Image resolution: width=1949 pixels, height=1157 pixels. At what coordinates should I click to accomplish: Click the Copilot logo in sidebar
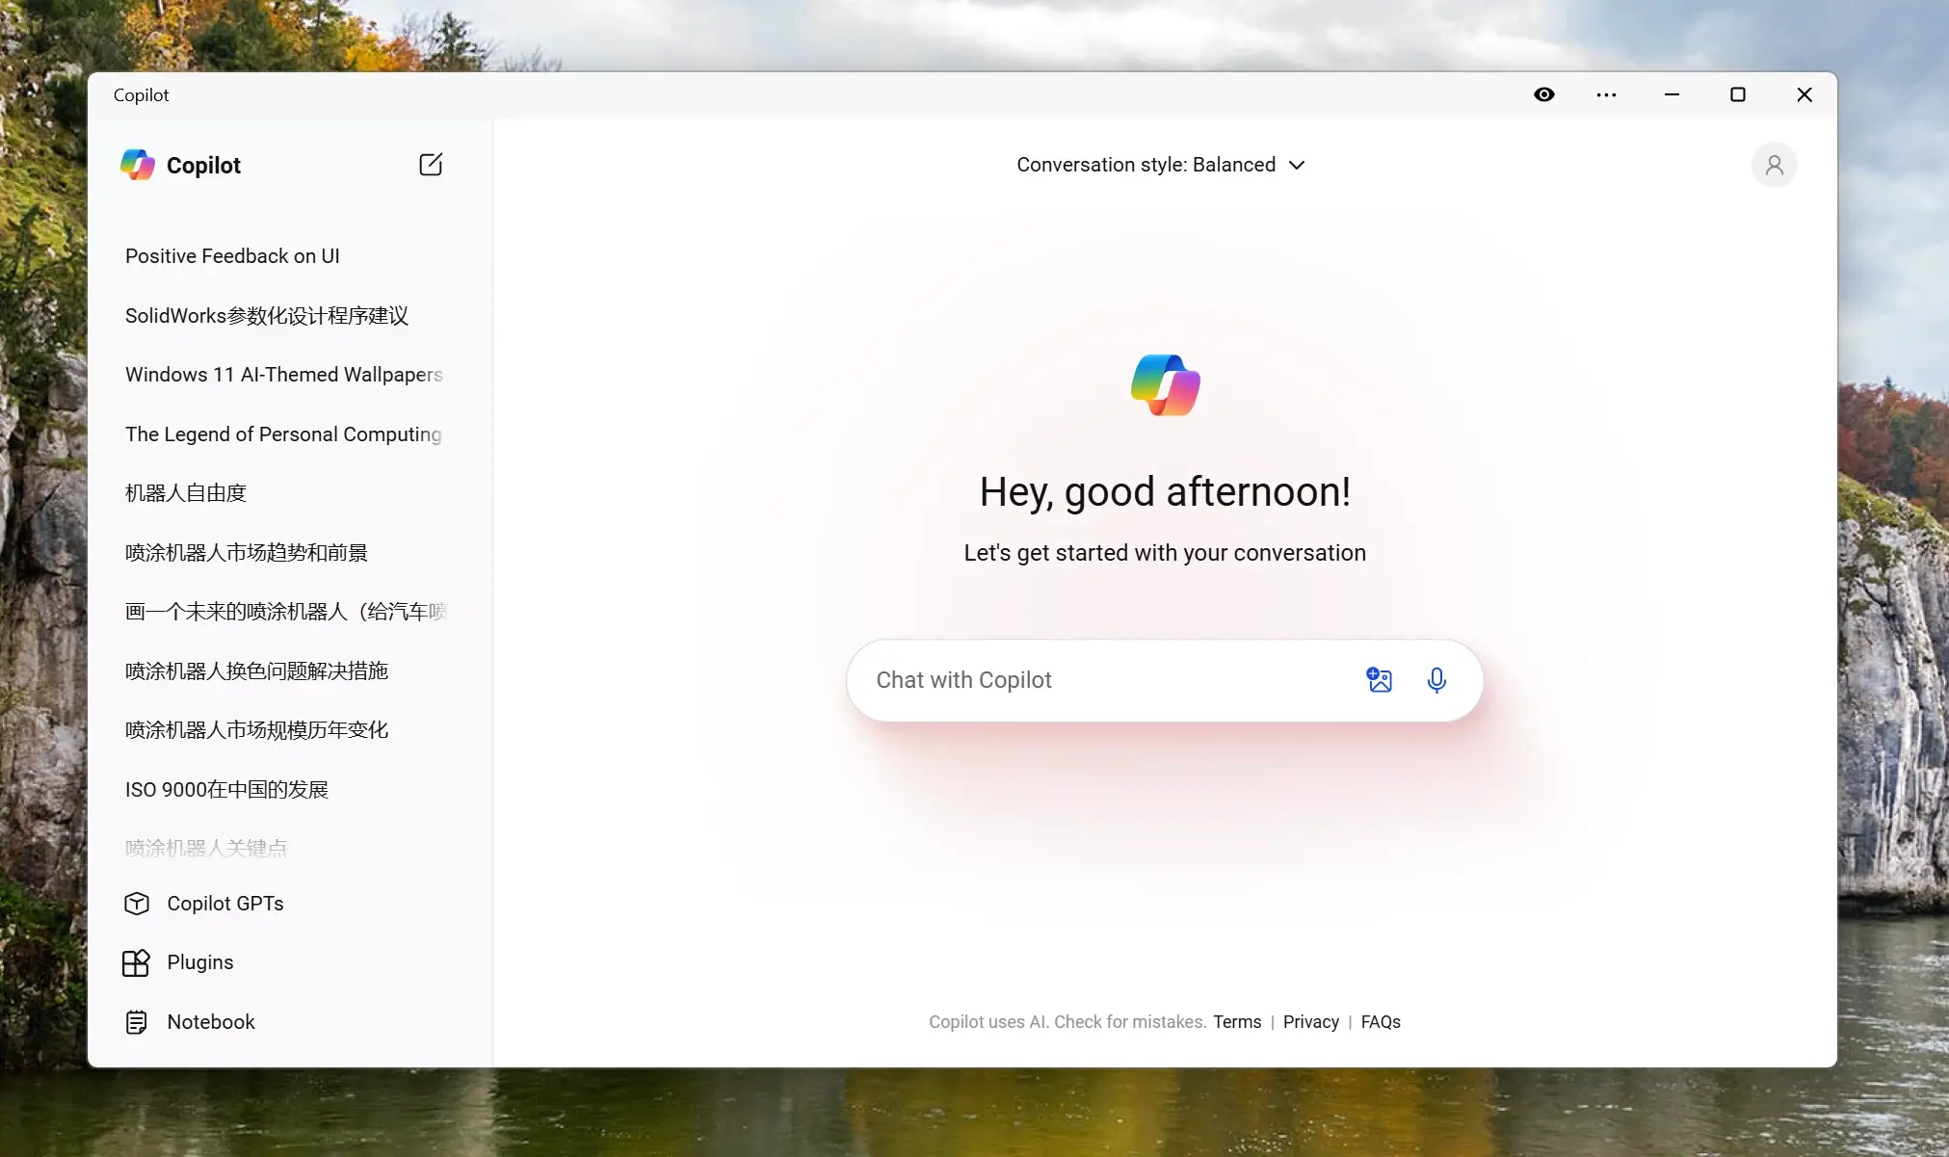[138, 165]
